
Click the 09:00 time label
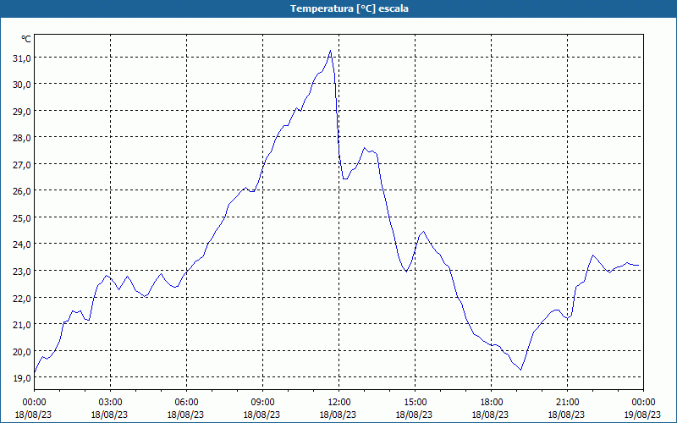tap(262, 403)
